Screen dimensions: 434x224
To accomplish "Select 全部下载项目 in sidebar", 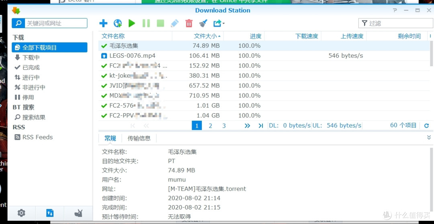I will tap(49, 47).
